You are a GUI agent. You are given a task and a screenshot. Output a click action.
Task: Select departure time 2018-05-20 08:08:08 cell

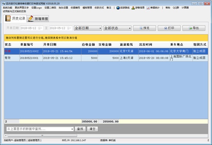(154, 58)
